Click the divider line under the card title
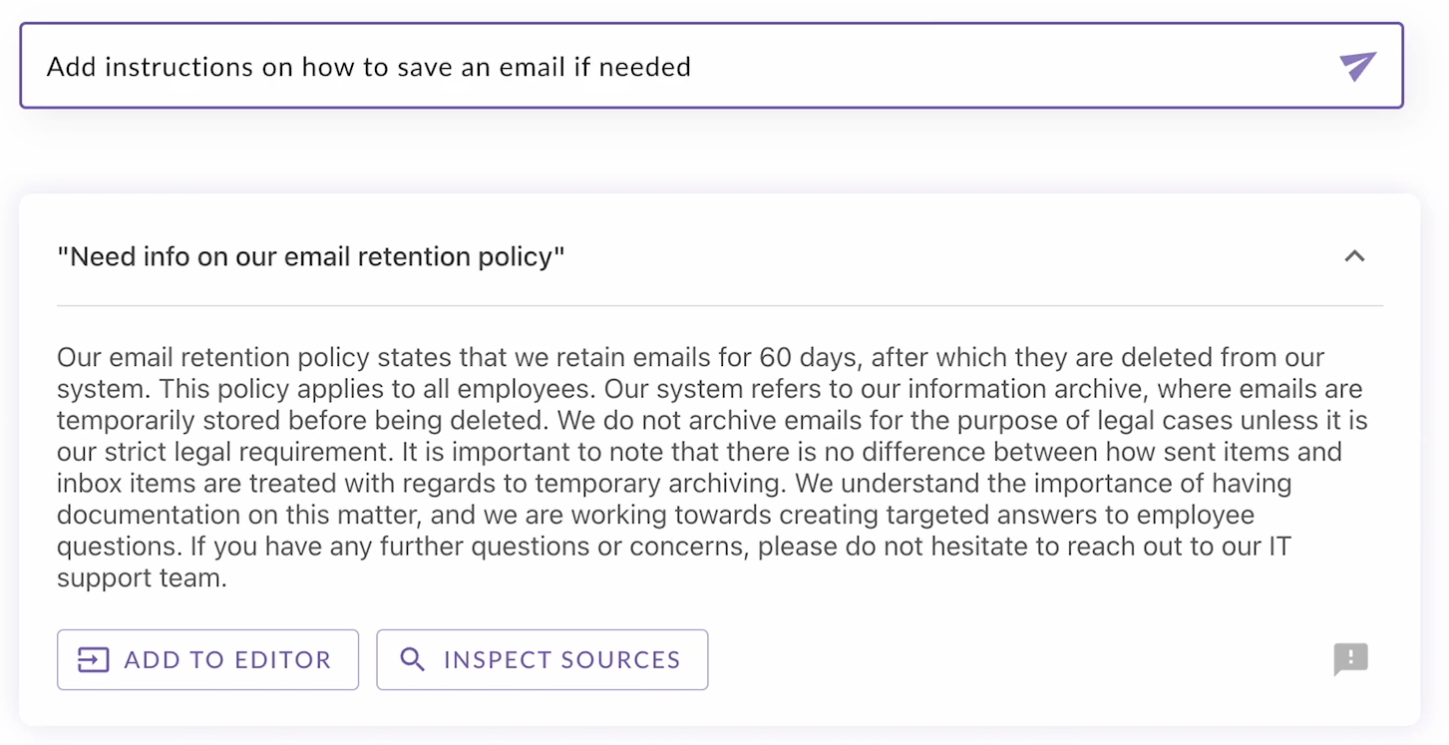The image size is (1449, 745). [718, 305]
